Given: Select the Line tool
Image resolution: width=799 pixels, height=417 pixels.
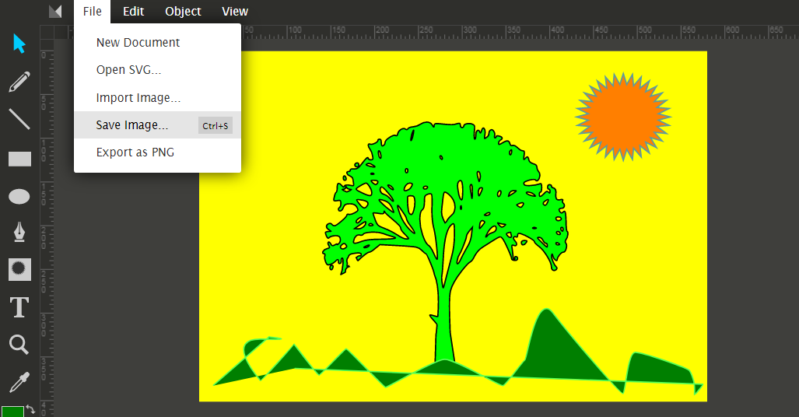Looking at the screenshot, I should pos(19,119).
